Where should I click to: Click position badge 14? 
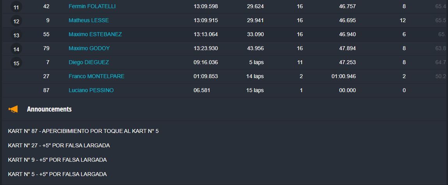pyautogui.click(x=16, y=49)
